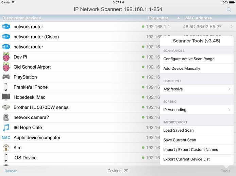Select Hopedesk iMac device name
The width and height of the screenshot is (236, 176).
coord(29,97)
